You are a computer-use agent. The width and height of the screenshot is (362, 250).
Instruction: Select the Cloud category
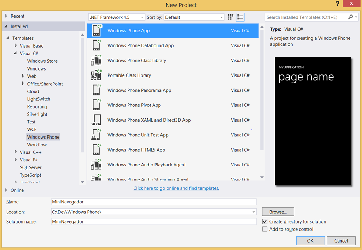33,91
